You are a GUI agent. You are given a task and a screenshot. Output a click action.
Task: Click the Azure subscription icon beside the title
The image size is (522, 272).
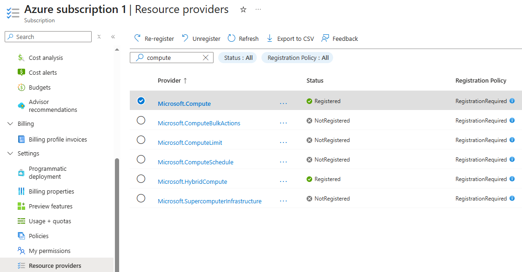pyautogui.click(x=13, y=13)
